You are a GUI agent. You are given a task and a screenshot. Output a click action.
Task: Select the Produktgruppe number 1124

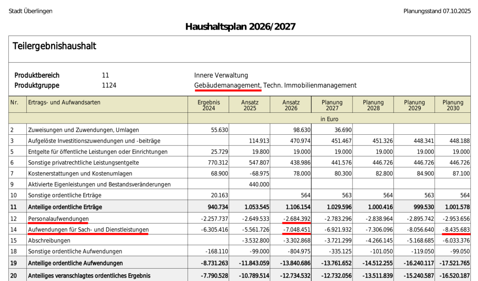pyautogui.click(x=109, y=85)
